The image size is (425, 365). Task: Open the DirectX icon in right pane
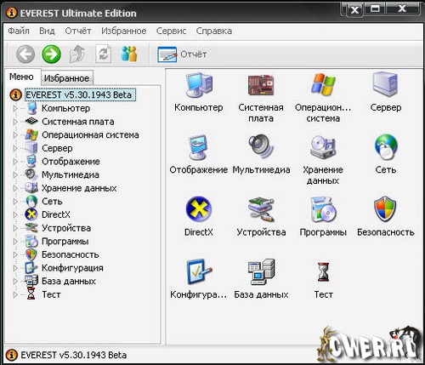point(199,209)
